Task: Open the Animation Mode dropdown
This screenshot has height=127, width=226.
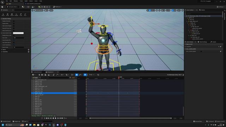Action: pos(13,7)
